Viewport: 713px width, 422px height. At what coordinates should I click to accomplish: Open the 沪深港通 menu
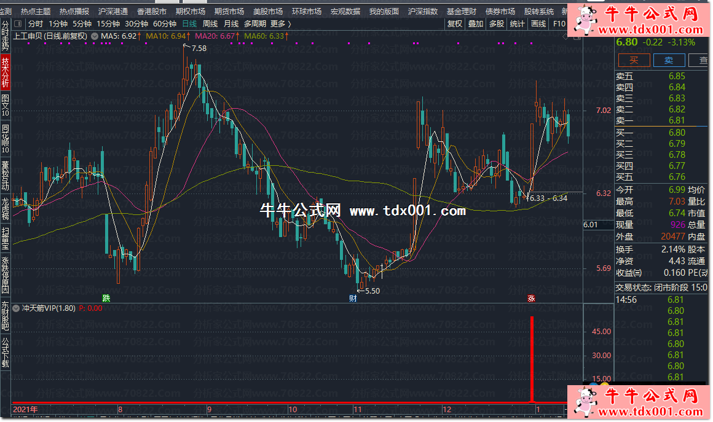pos(113,12)
